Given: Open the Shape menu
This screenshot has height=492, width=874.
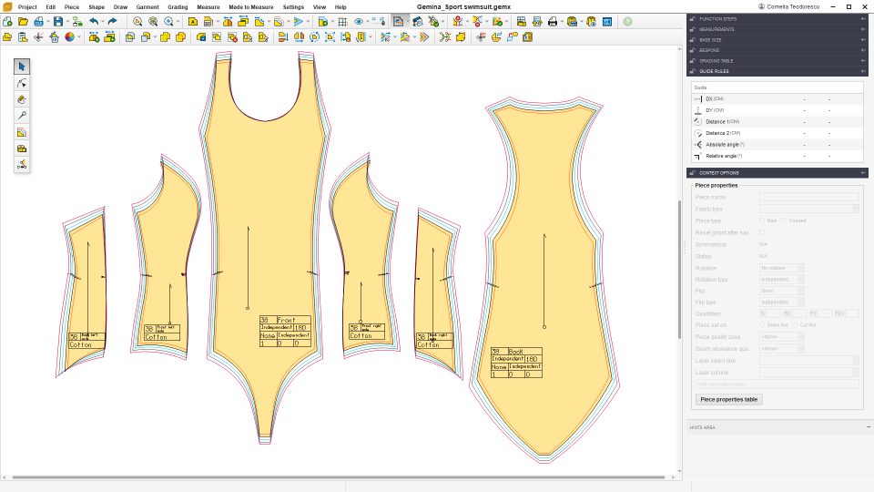Looking at the screenshot, I should [x=97, y=7].
